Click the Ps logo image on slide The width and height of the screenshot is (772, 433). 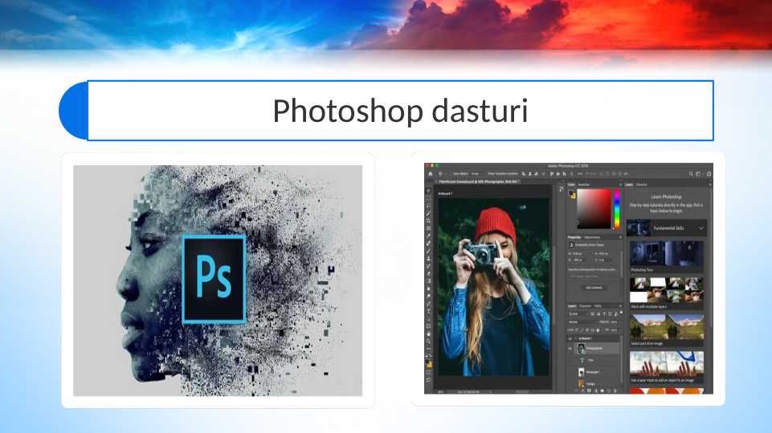tap(214, 279)
